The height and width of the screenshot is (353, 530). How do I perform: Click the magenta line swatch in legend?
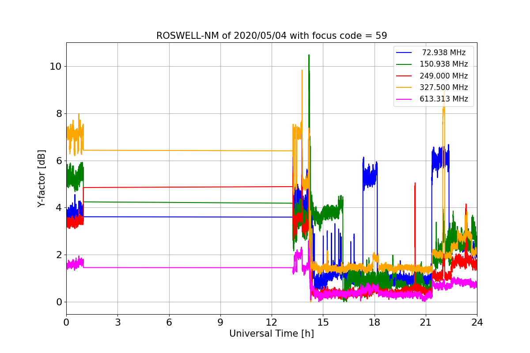[404, 99]
